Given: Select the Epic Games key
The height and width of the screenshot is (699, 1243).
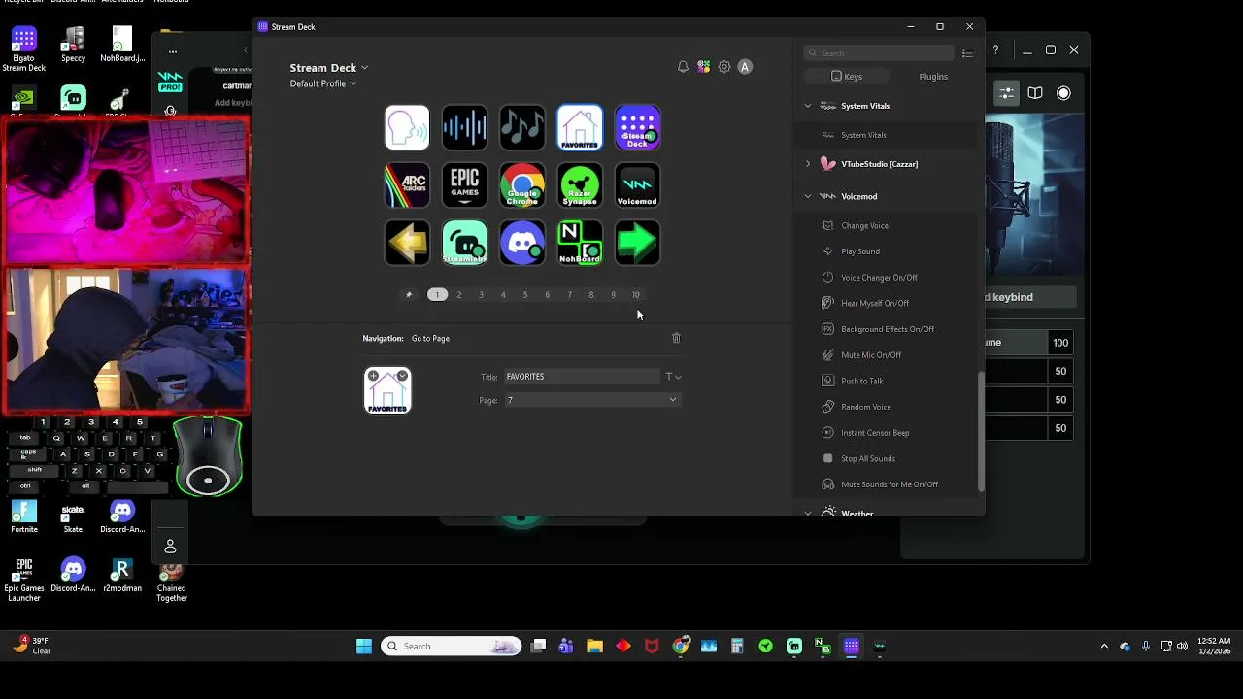Looking at the screenshot, I should (x=464, y=185).
